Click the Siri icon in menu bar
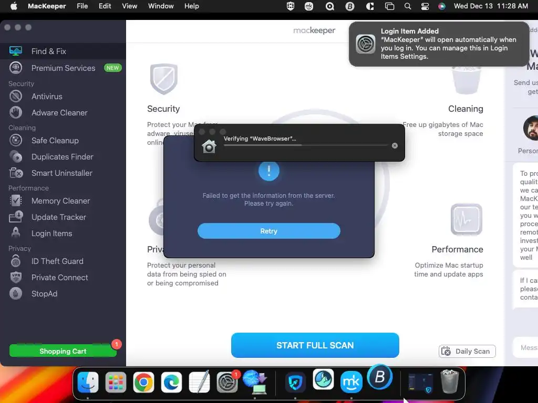Viewport: 538px width, 403px height. [x=441, y=6]
